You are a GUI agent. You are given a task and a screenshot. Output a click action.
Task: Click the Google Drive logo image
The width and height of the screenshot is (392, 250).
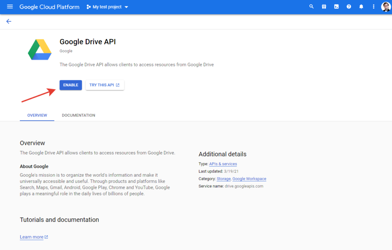pyautogui.click(x=40, y=50)
